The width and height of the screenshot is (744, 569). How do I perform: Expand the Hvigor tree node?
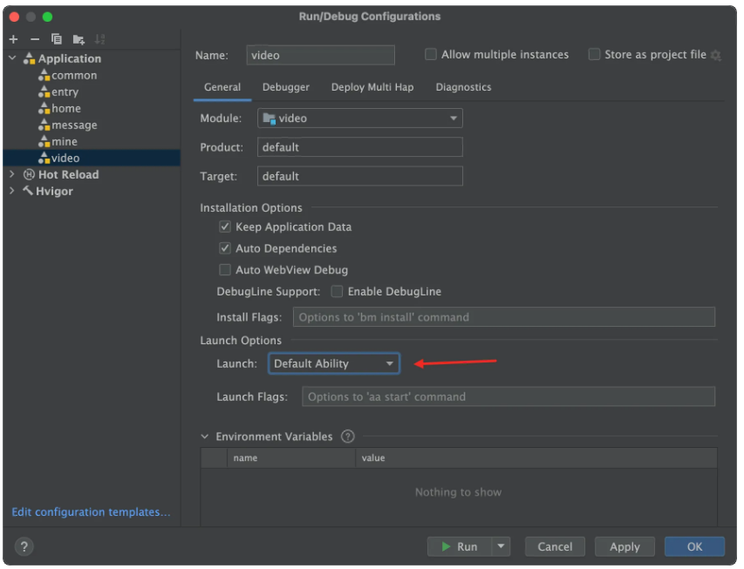12,191
